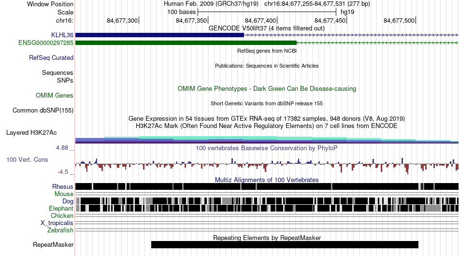Image resolution: width=459 pixels, height=256 pixels.
Task: Click the ENSG00000297285 gene label
Action: [x=46, y=43]
